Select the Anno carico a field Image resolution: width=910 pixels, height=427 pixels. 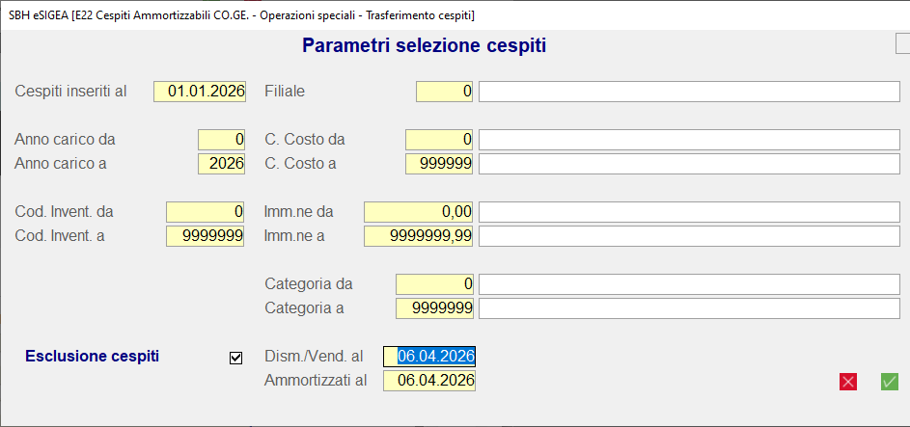(222, 164)
